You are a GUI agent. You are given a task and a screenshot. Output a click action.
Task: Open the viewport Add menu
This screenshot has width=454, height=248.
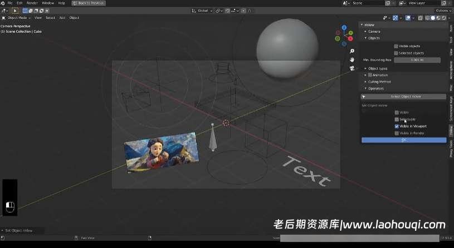(x=62, y=18)
